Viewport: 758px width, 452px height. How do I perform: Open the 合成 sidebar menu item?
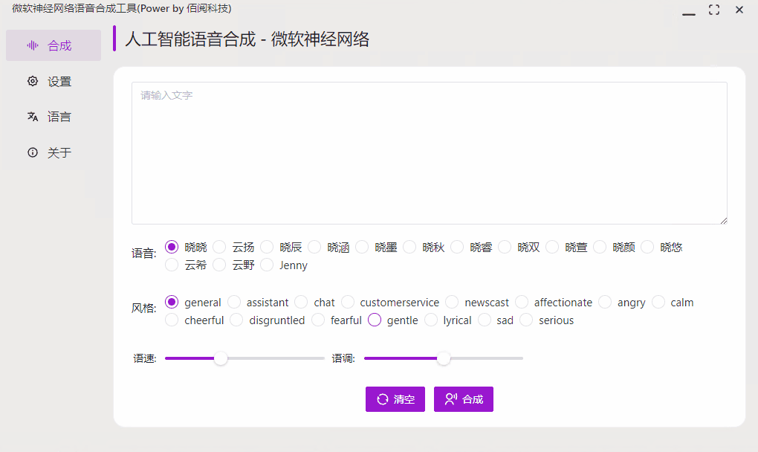(54, 45)
